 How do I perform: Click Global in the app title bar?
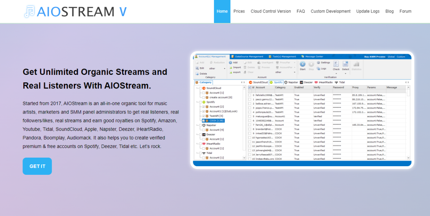click(391, 57)
